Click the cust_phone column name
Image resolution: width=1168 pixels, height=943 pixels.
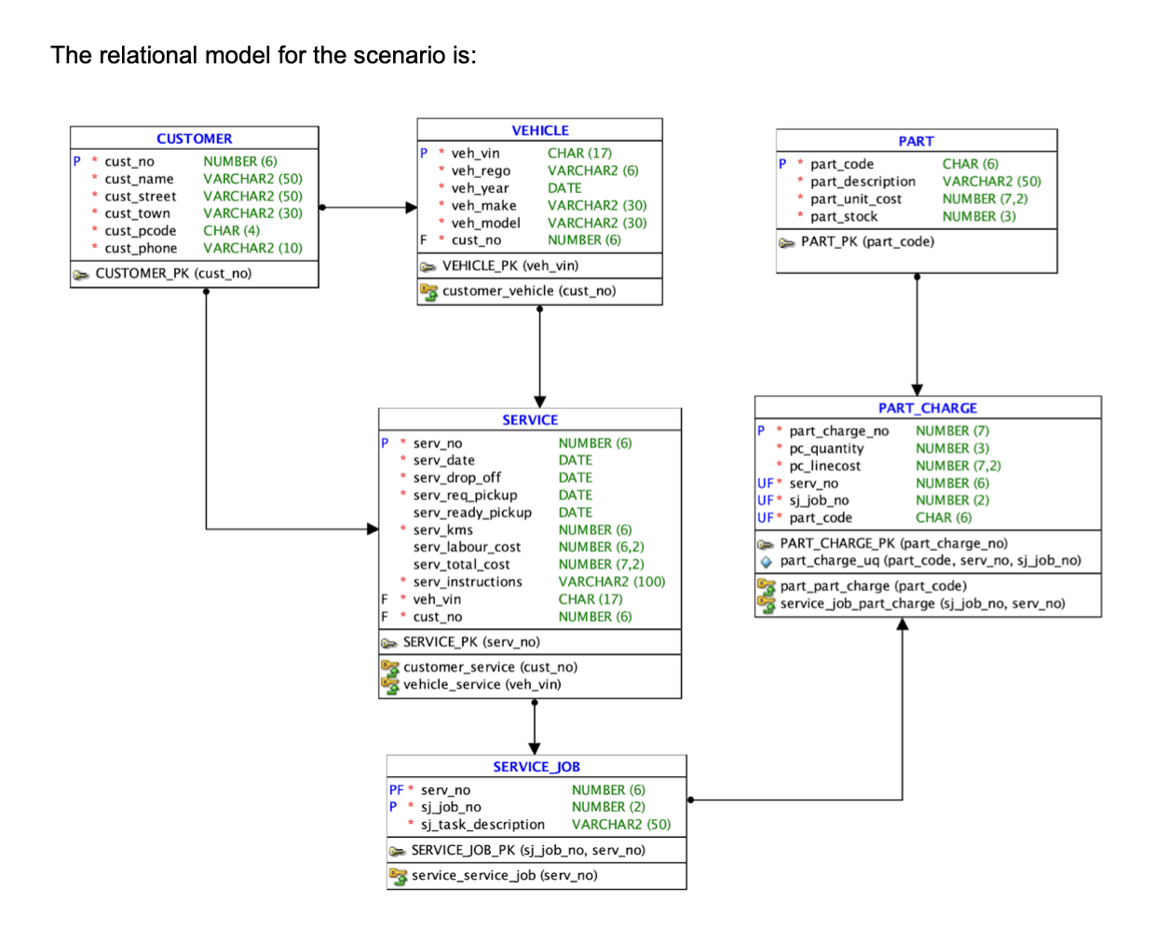tap(141, 249)
